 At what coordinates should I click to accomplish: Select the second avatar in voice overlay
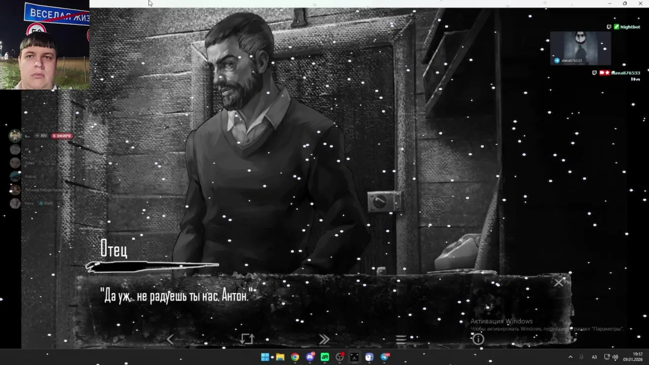(15, 150)
